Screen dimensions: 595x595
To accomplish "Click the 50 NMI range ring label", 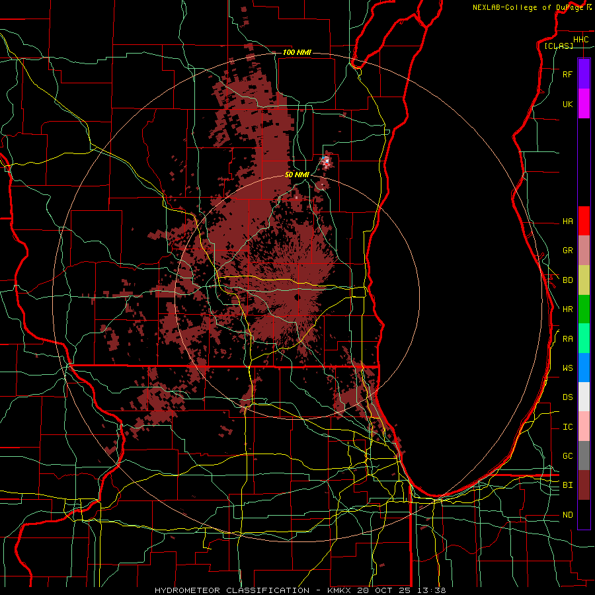I will pos(297,175).
